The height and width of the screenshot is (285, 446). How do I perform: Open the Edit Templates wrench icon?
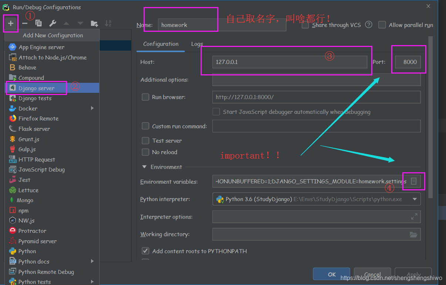[53, 23]
